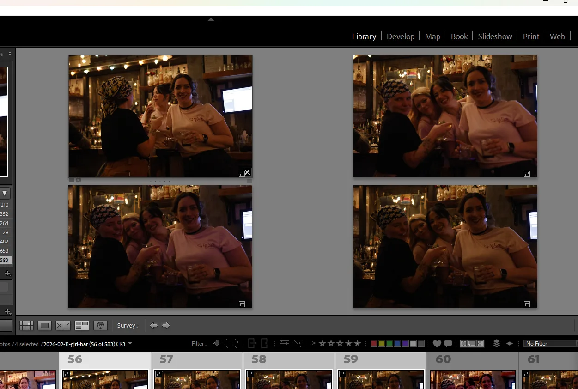Collapse the top module panel with its arrow
The width and height of the screenshot is (578, 389).
pos(211,19)
